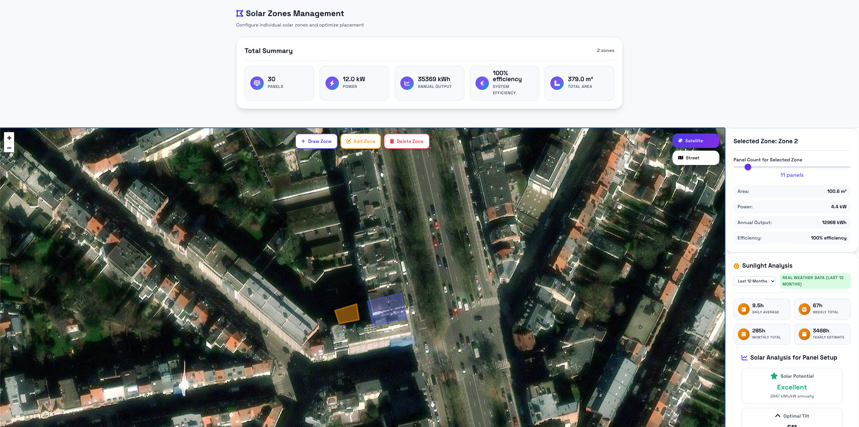
Task: Zoom in on the map
Action: tap(9, 138)
